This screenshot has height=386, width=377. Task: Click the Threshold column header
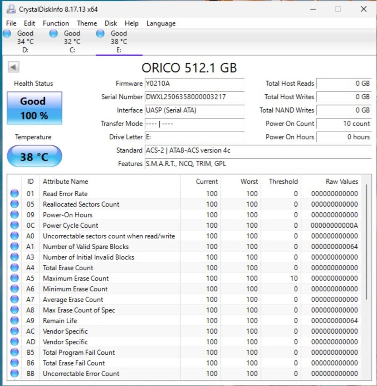point(281,181)
